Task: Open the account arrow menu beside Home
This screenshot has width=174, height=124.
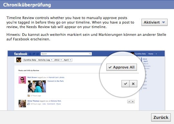Action: point(156,54)
